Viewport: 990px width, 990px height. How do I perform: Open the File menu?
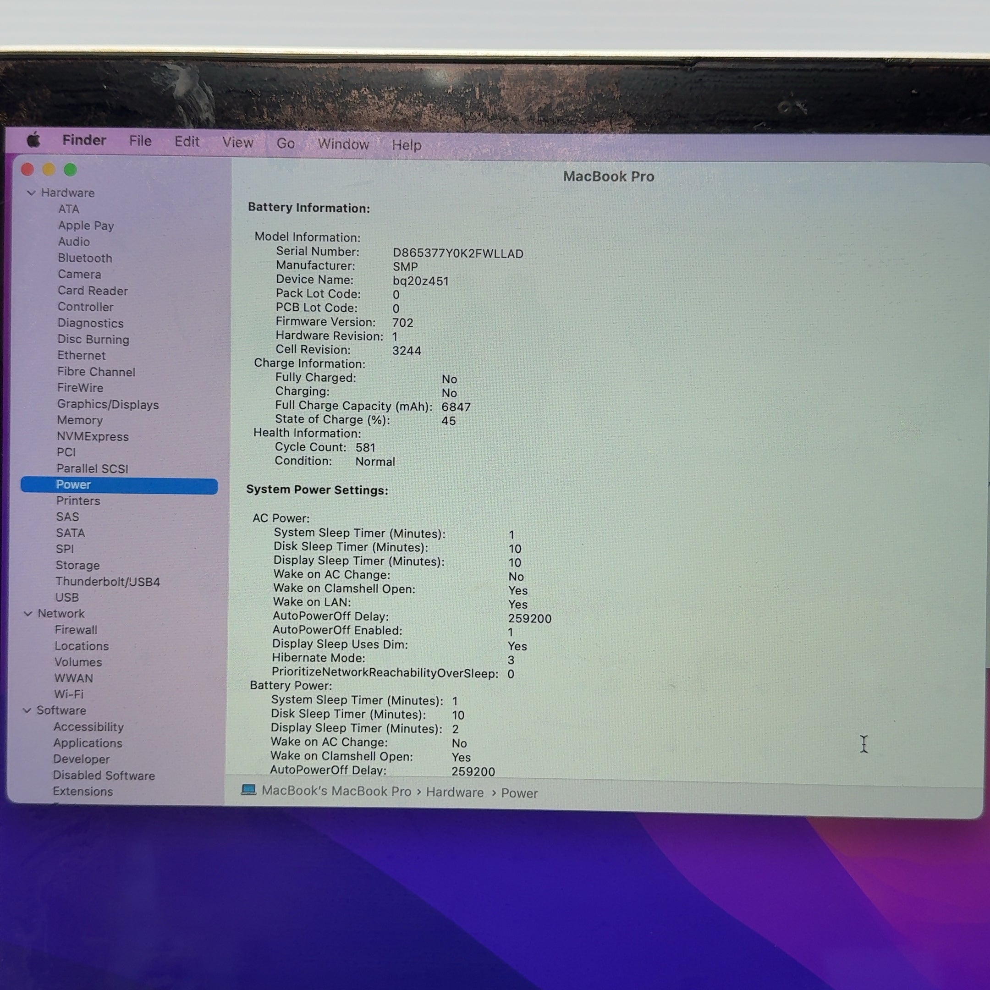[140, 141]
